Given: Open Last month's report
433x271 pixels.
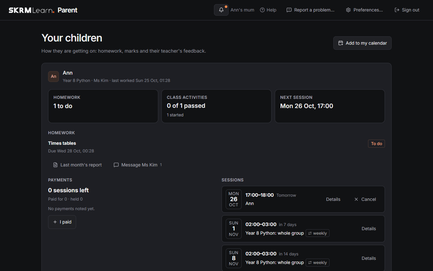Looking at the screenshot, I should 77,165.
